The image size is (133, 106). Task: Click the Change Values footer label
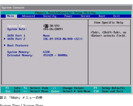pos(73,88)
